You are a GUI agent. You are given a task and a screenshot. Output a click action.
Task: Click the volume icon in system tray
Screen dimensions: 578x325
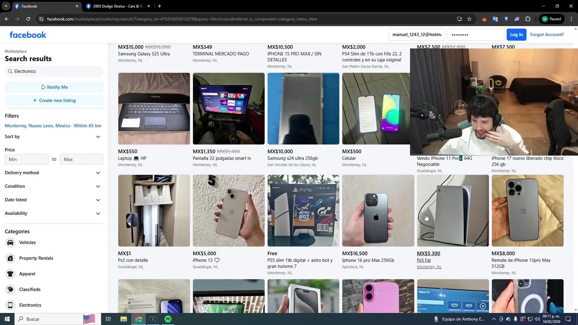[537, 319]
